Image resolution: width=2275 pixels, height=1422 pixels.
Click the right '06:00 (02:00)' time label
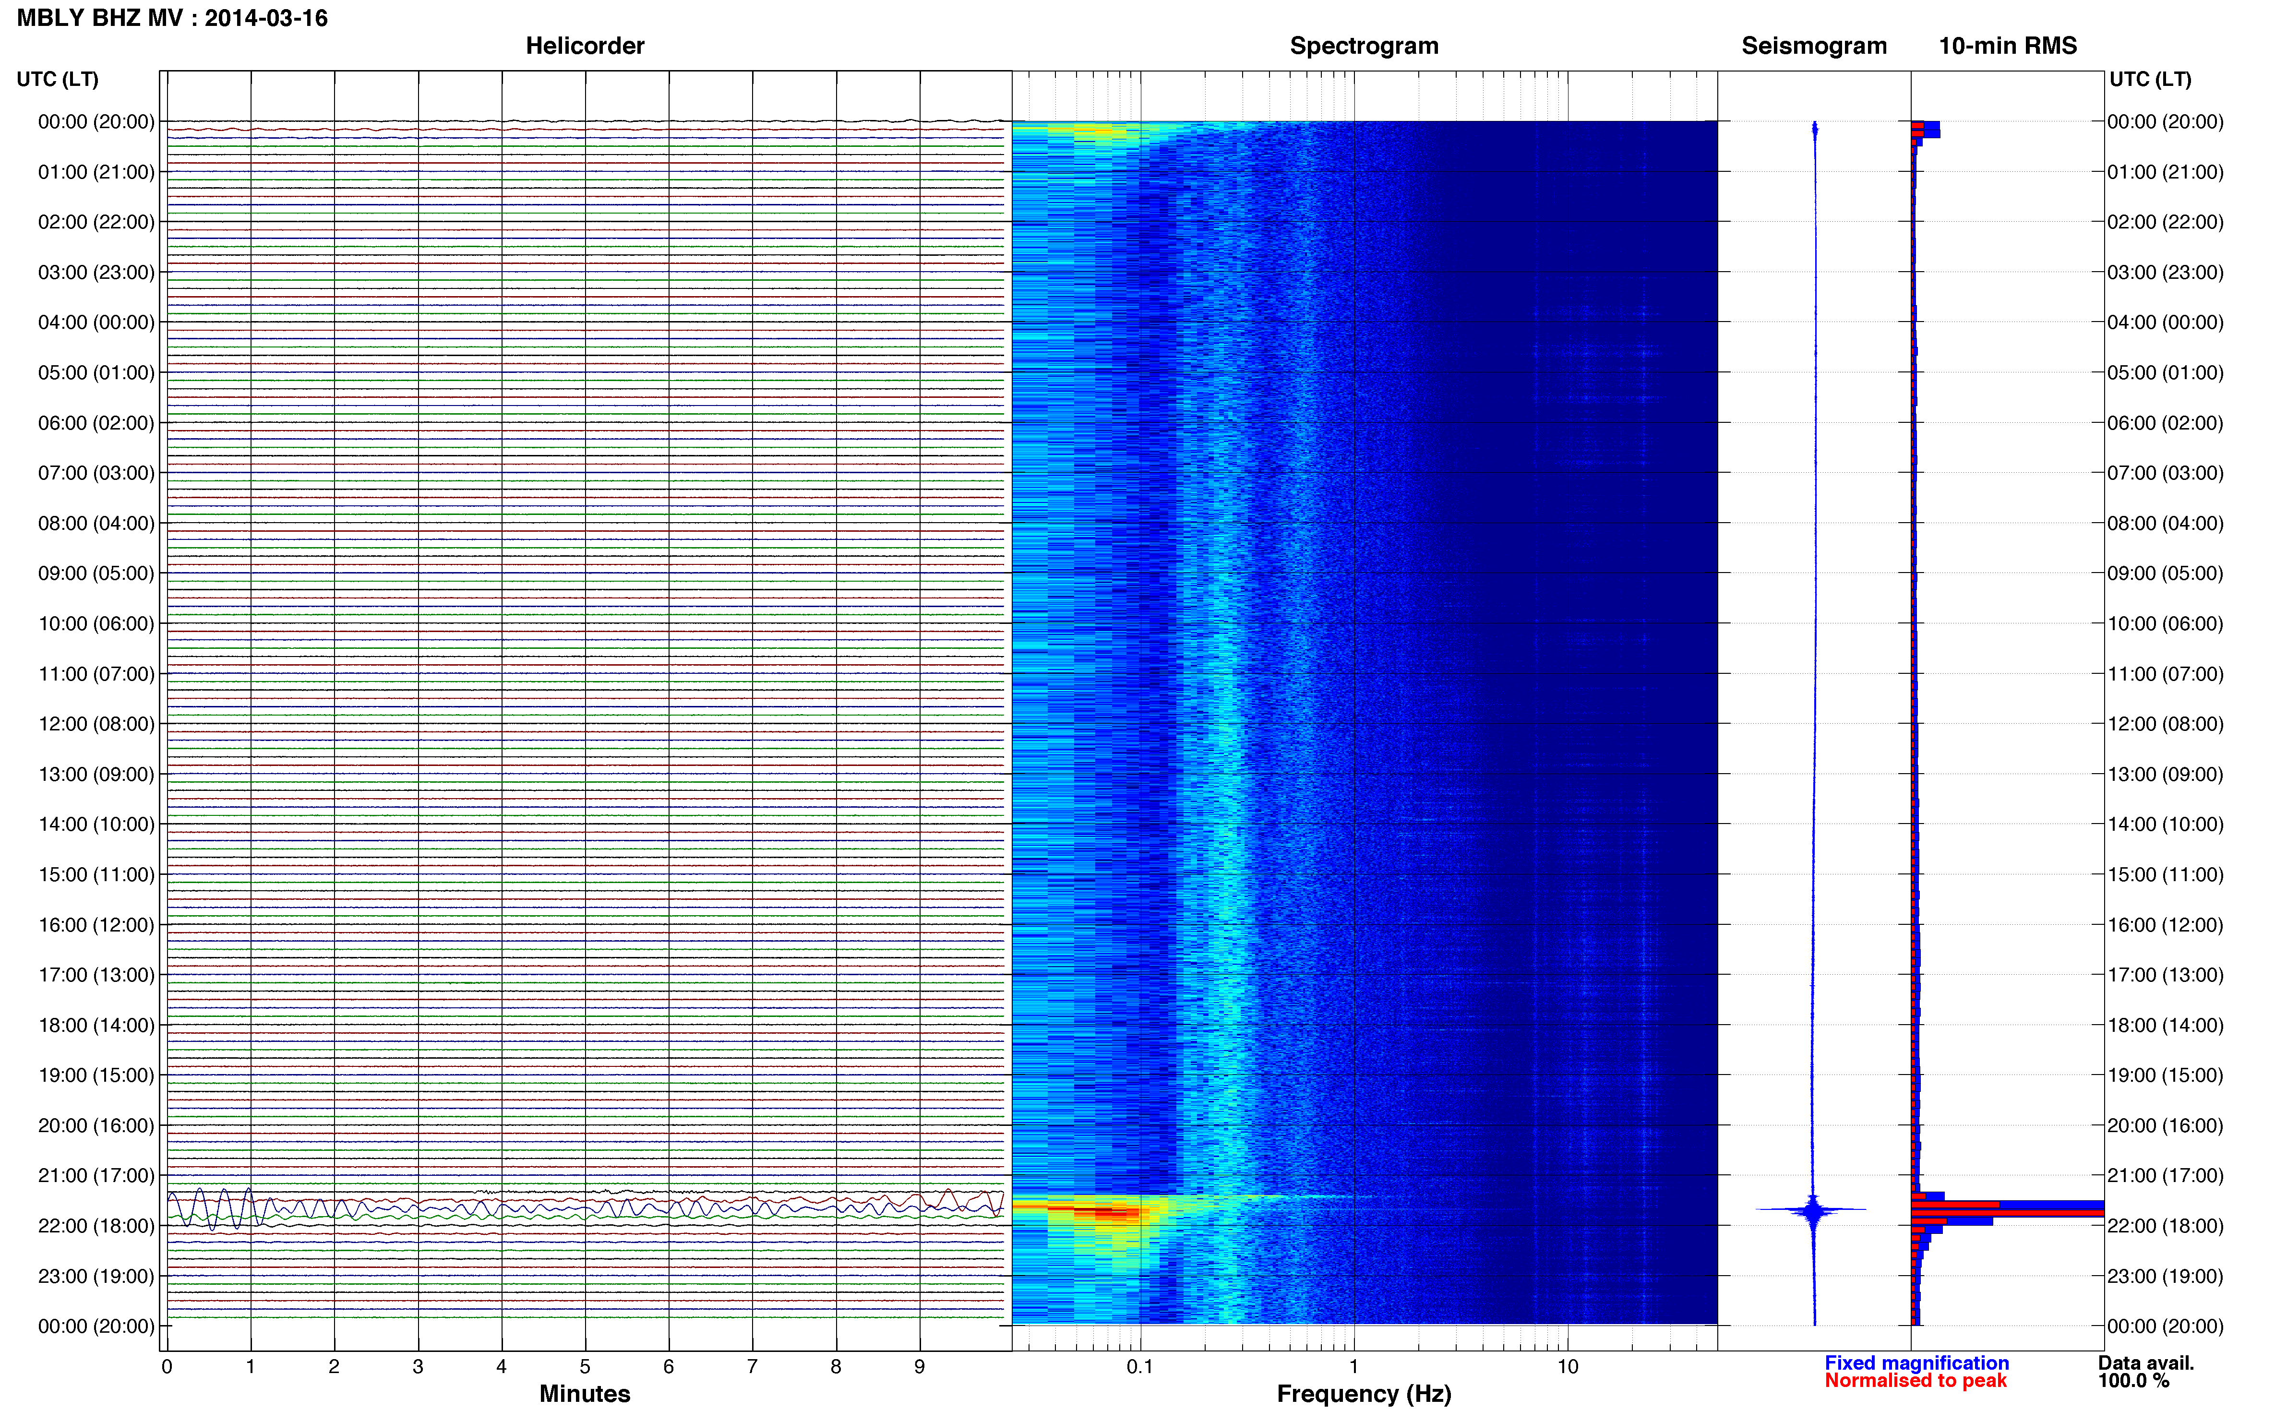point(2165,423)
